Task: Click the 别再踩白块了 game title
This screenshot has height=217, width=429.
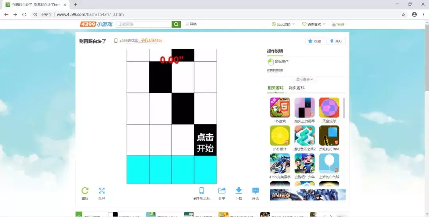Action: point(93,41)
